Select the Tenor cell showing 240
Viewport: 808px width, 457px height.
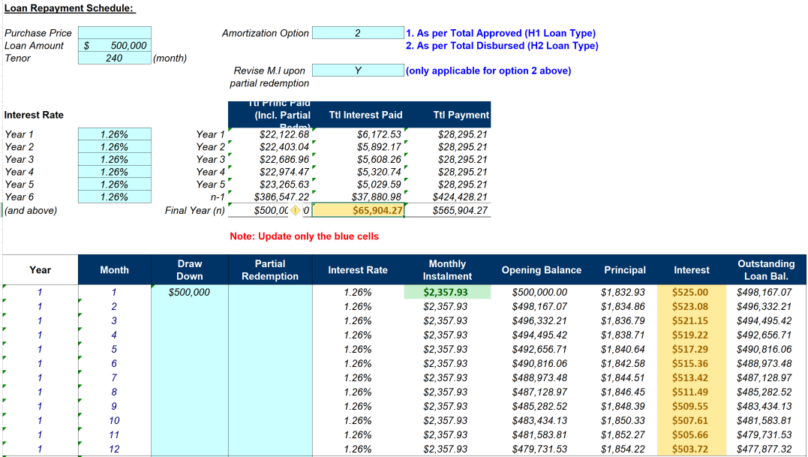(x=114, y=59)
